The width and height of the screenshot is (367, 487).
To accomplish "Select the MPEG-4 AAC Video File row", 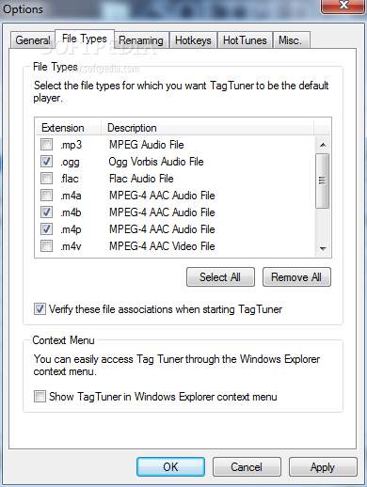I will coord(174,246).
